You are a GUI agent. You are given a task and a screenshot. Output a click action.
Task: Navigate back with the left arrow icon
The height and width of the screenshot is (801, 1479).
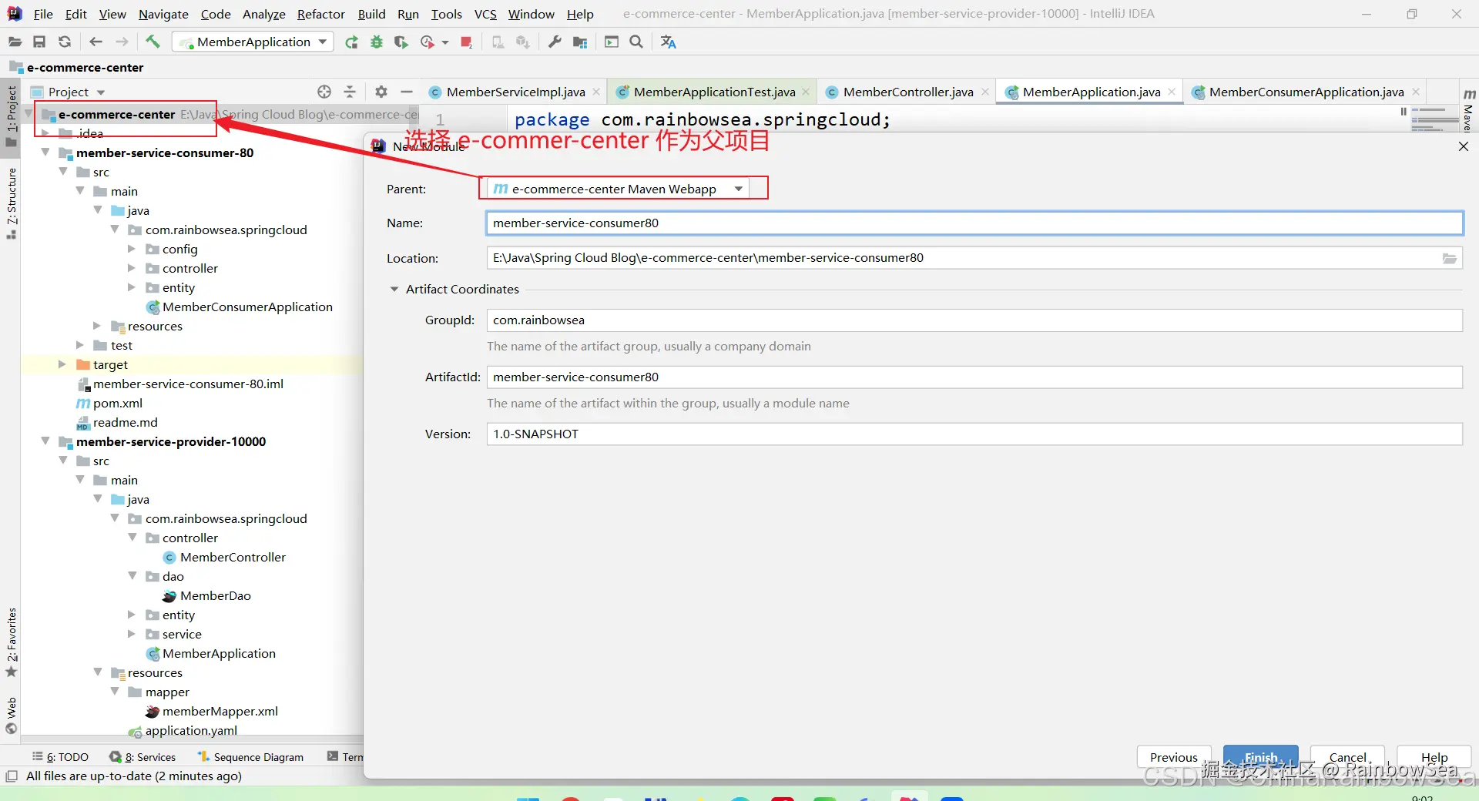[x=96, y=42]
